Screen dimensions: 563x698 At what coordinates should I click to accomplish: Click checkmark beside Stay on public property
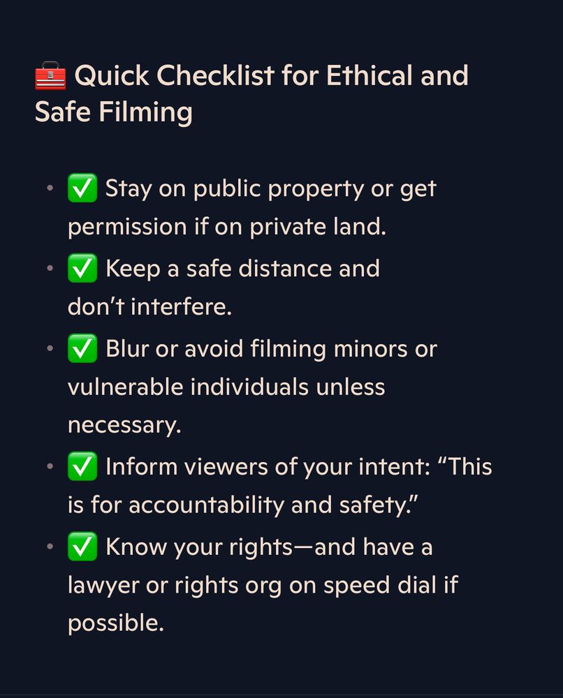coord(82,188)
